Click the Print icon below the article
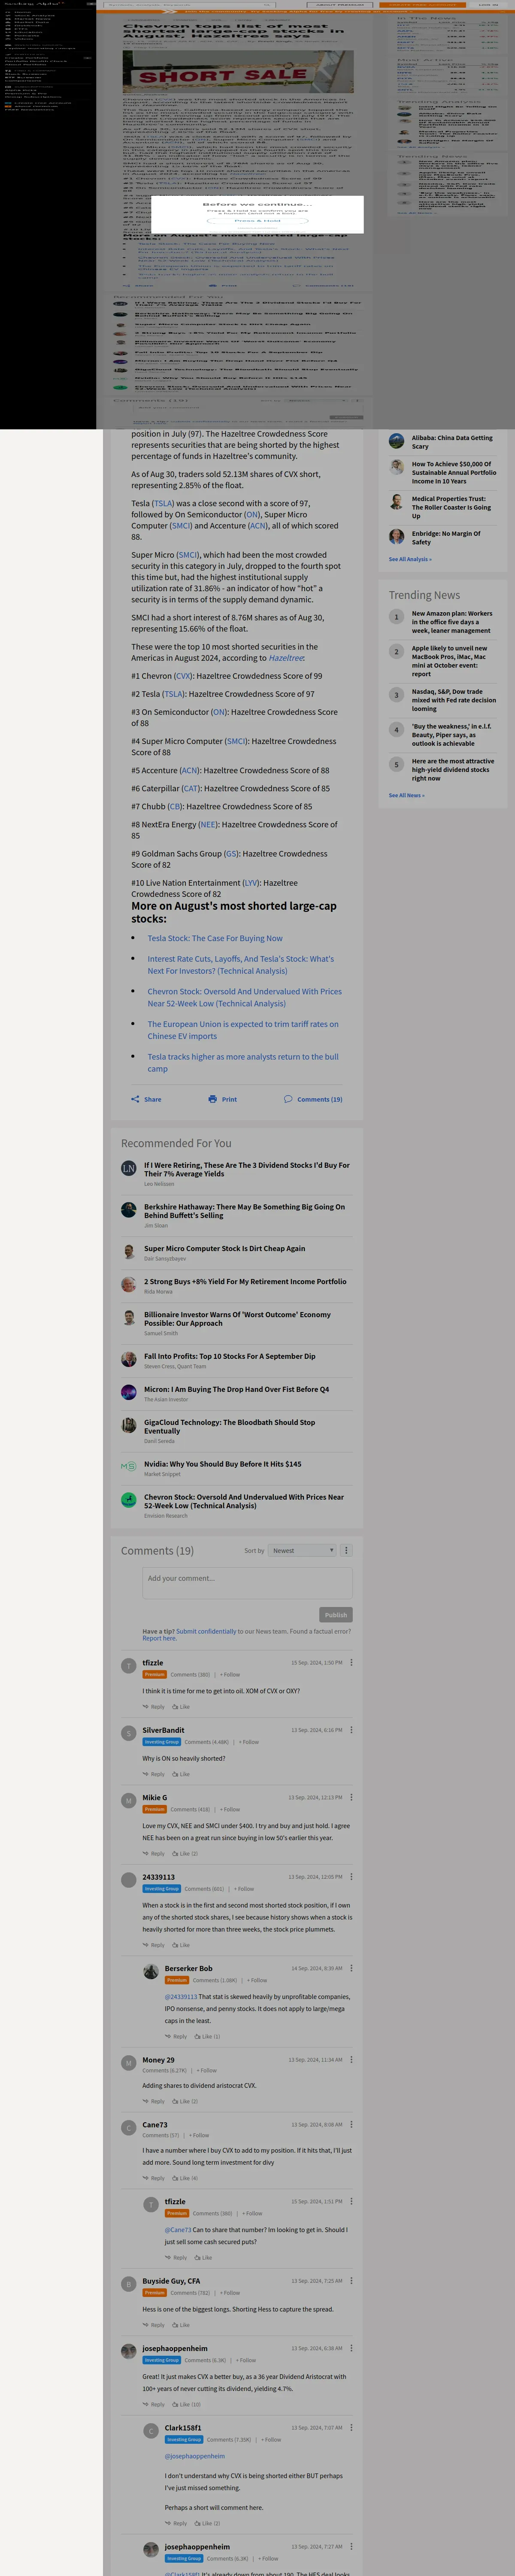 (x=212, y=1099)
